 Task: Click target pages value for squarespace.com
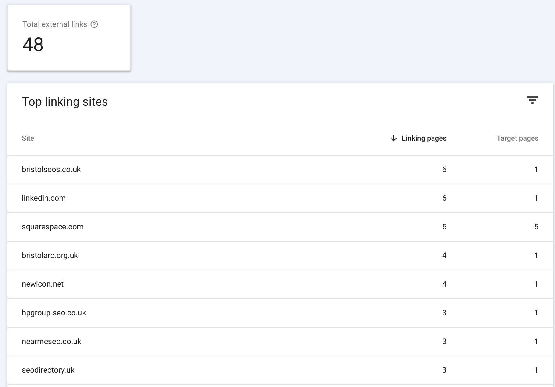pos(536,227)
